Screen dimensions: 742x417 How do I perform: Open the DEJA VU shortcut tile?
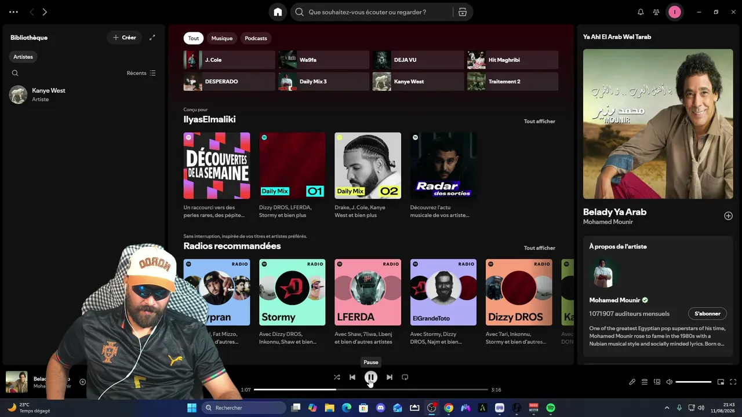tap(419, 60)
